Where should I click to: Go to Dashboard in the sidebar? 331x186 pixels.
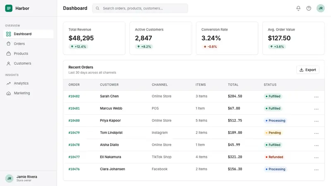(x=28, y=34)
